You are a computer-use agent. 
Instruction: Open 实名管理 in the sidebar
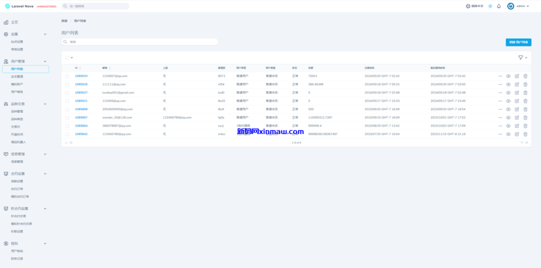point(17,76)
